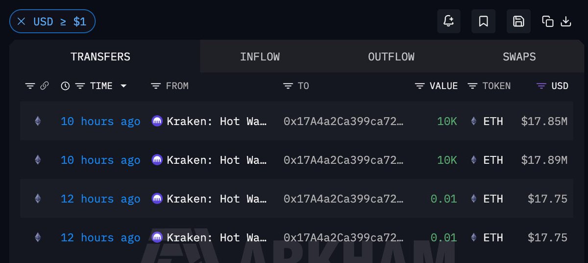
Task: Open the purple USD column filter
Action: coord(541,86)
